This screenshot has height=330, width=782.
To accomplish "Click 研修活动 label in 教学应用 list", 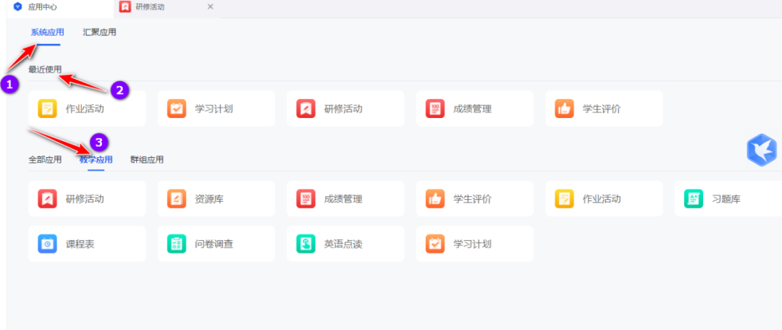I will (x=85, y=199).
